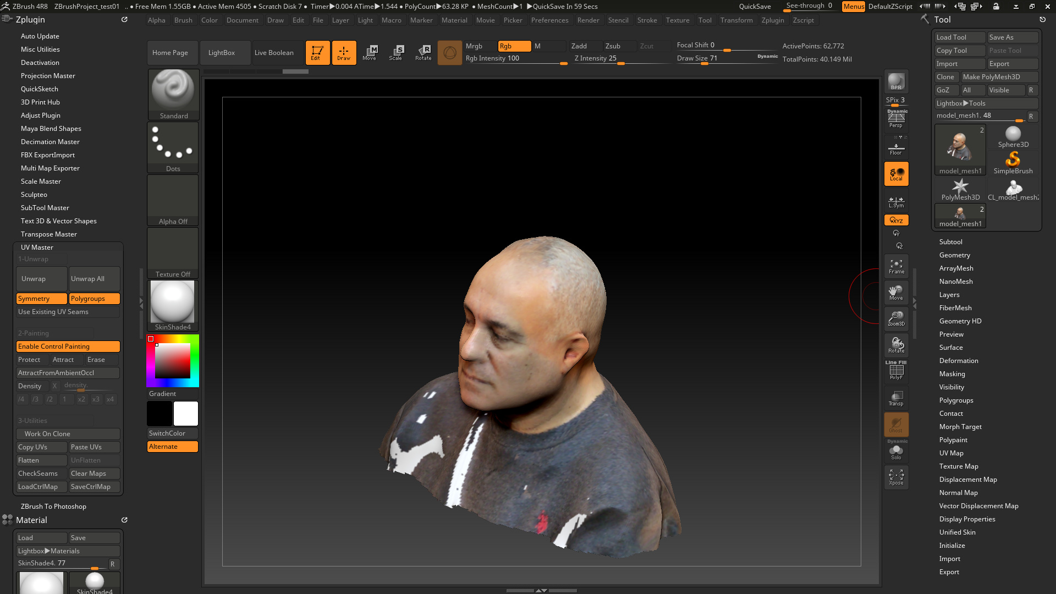Expand the Deformation subpalette
1056x594 pixels.
[x=958, y=361]
